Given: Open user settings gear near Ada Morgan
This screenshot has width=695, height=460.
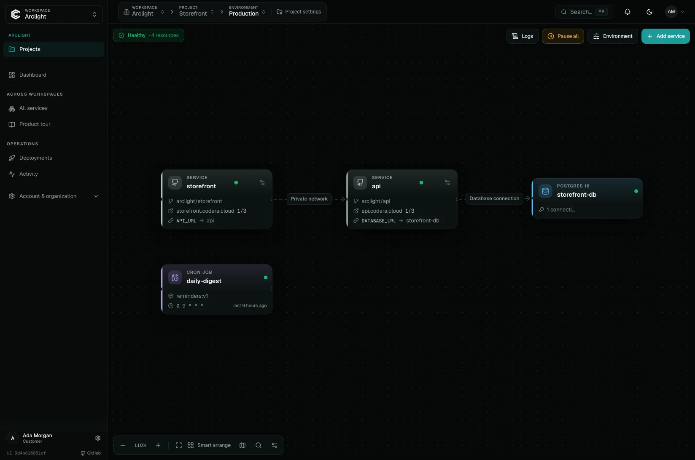Looking at the screenshot, I should [98, 438].
